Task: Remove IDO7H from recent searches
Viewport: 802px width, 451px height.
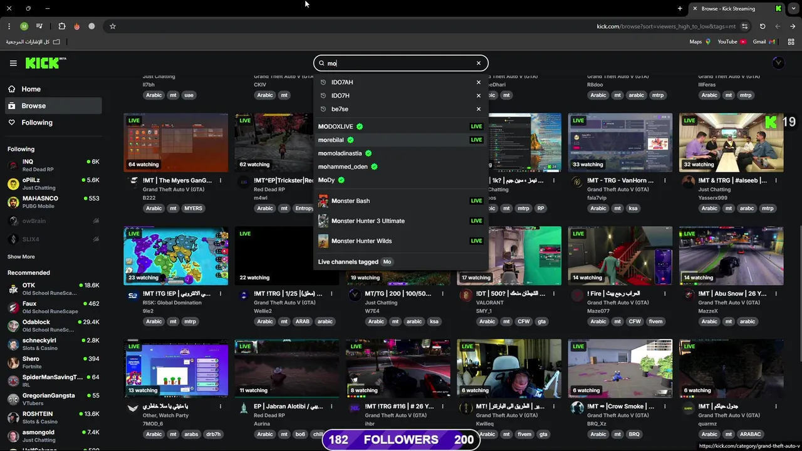Action: pos(478,95)
